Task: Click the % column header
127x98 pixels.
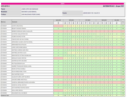Action: [x=123, y=22]
